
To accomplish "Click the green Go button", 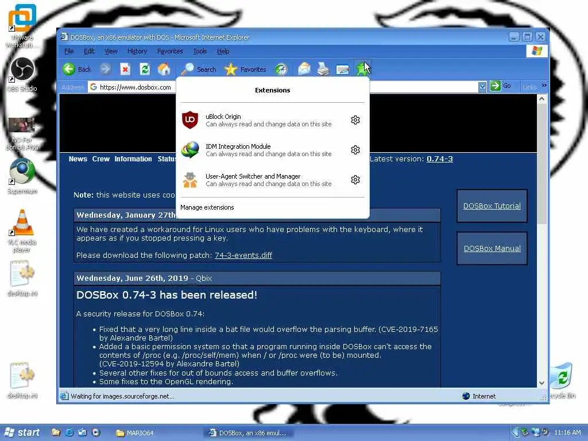I will [x=501, y=86].
